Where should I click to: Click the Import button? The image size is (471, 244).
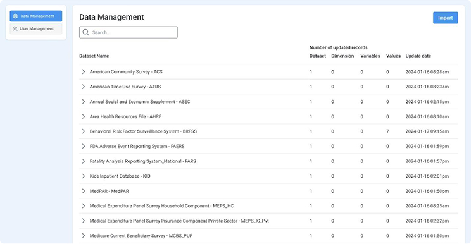pyautogui.click(x=446, y=18)
